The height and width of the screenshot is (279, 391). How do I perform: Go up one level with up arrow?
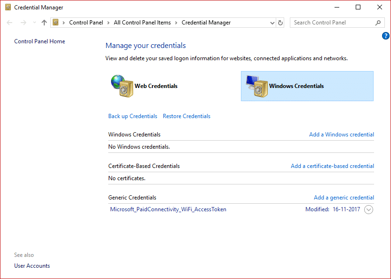click(44, 23)
